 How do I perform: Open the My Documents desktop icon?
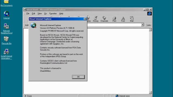point(6,3)
